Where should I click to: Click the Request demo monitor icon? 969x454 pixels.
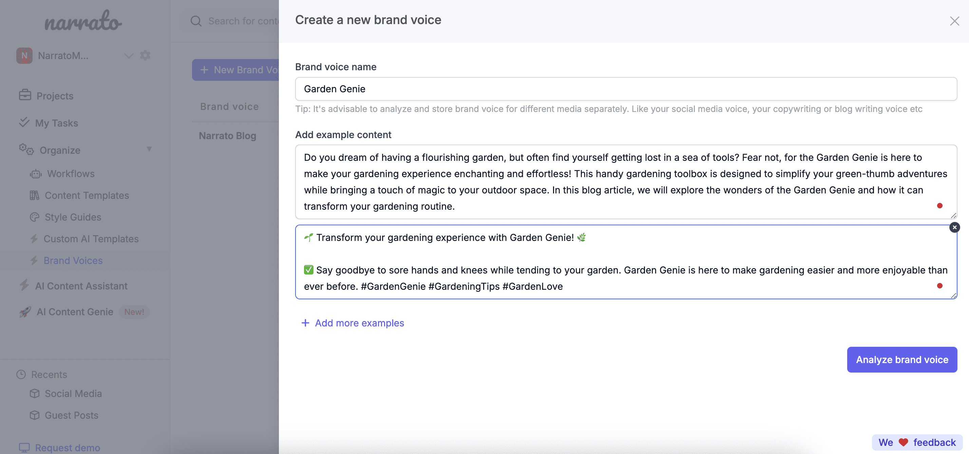tap(24, 448)
